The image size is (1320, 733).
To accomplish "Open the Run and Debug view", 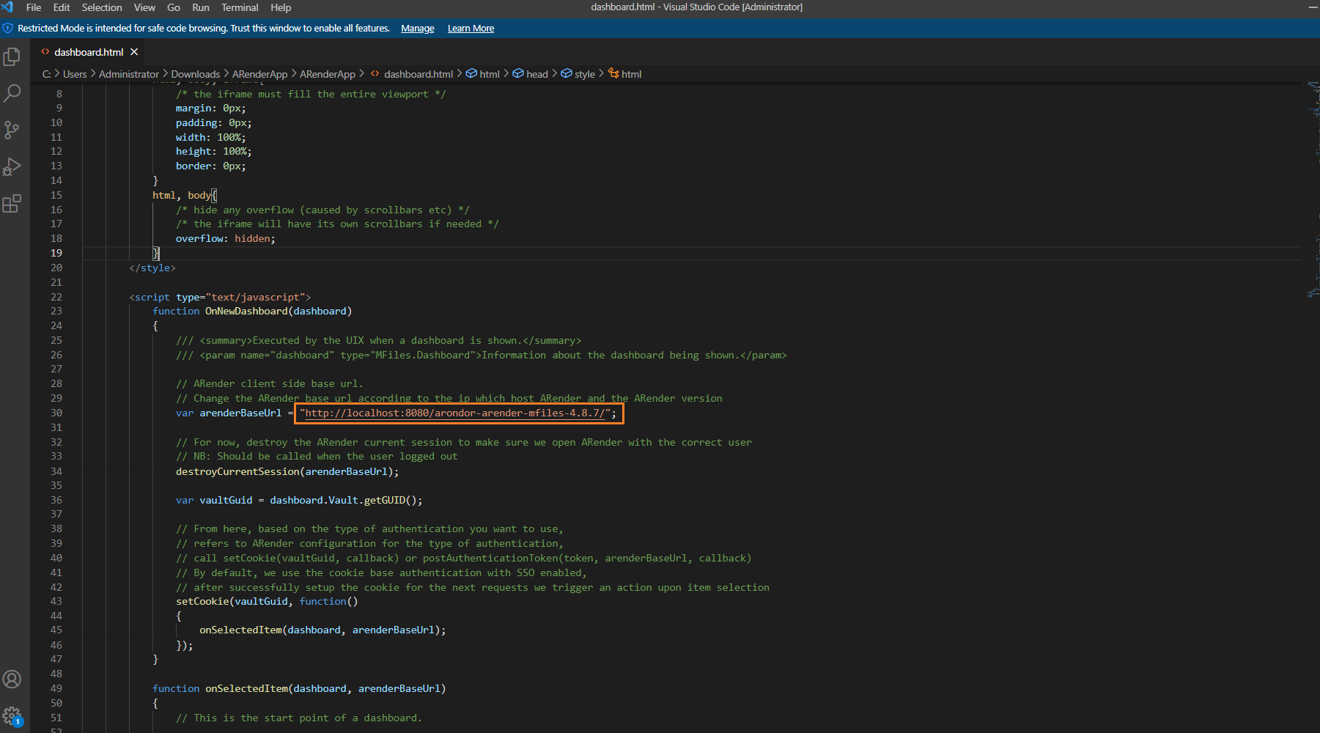I will click(x=12, y=167).
